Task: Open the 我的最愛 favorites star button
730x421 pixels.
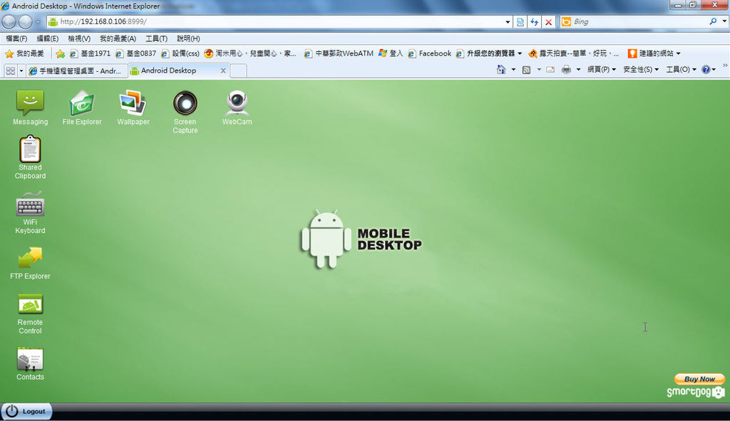Action: click(x=25, y=53)
